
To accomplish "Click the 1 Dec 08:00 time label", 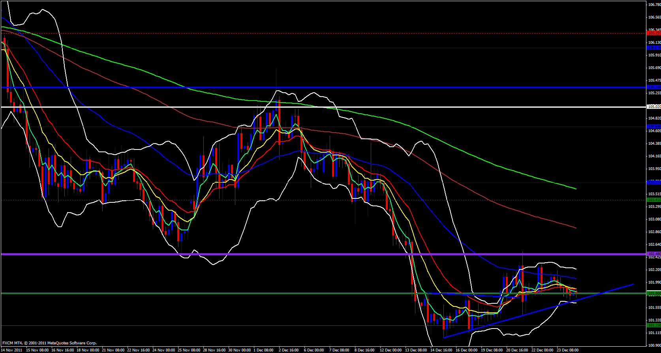I will (x=263, y=350).
